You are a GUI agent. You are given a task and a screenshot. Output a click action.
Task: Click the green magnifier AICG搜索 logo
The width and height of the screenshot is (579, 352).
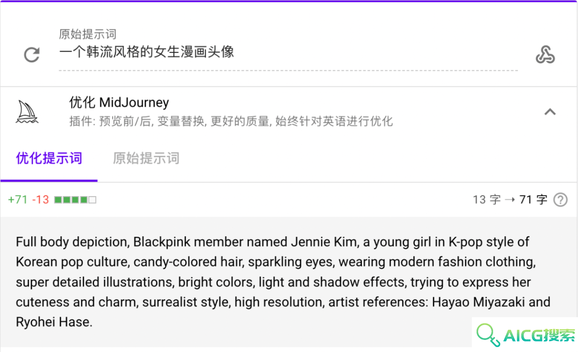point(488,335)
